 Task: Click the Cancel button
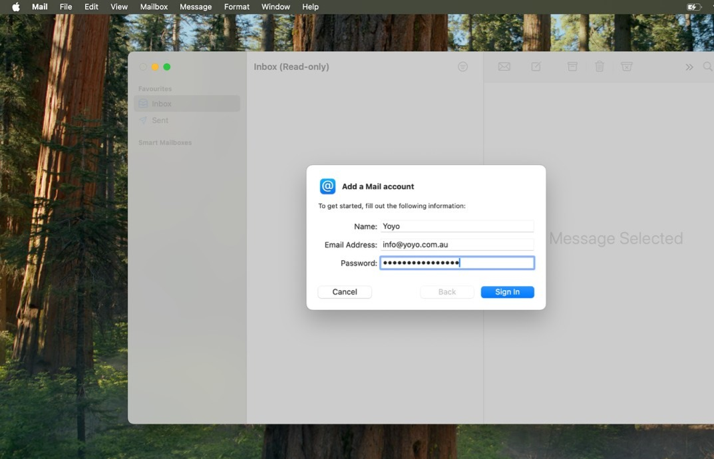[x=345, y=292]
